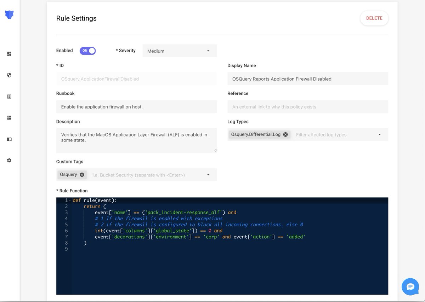This screenshot has width=425, height=302.
Task: Click the DELETE button
Action: point(374,18)
